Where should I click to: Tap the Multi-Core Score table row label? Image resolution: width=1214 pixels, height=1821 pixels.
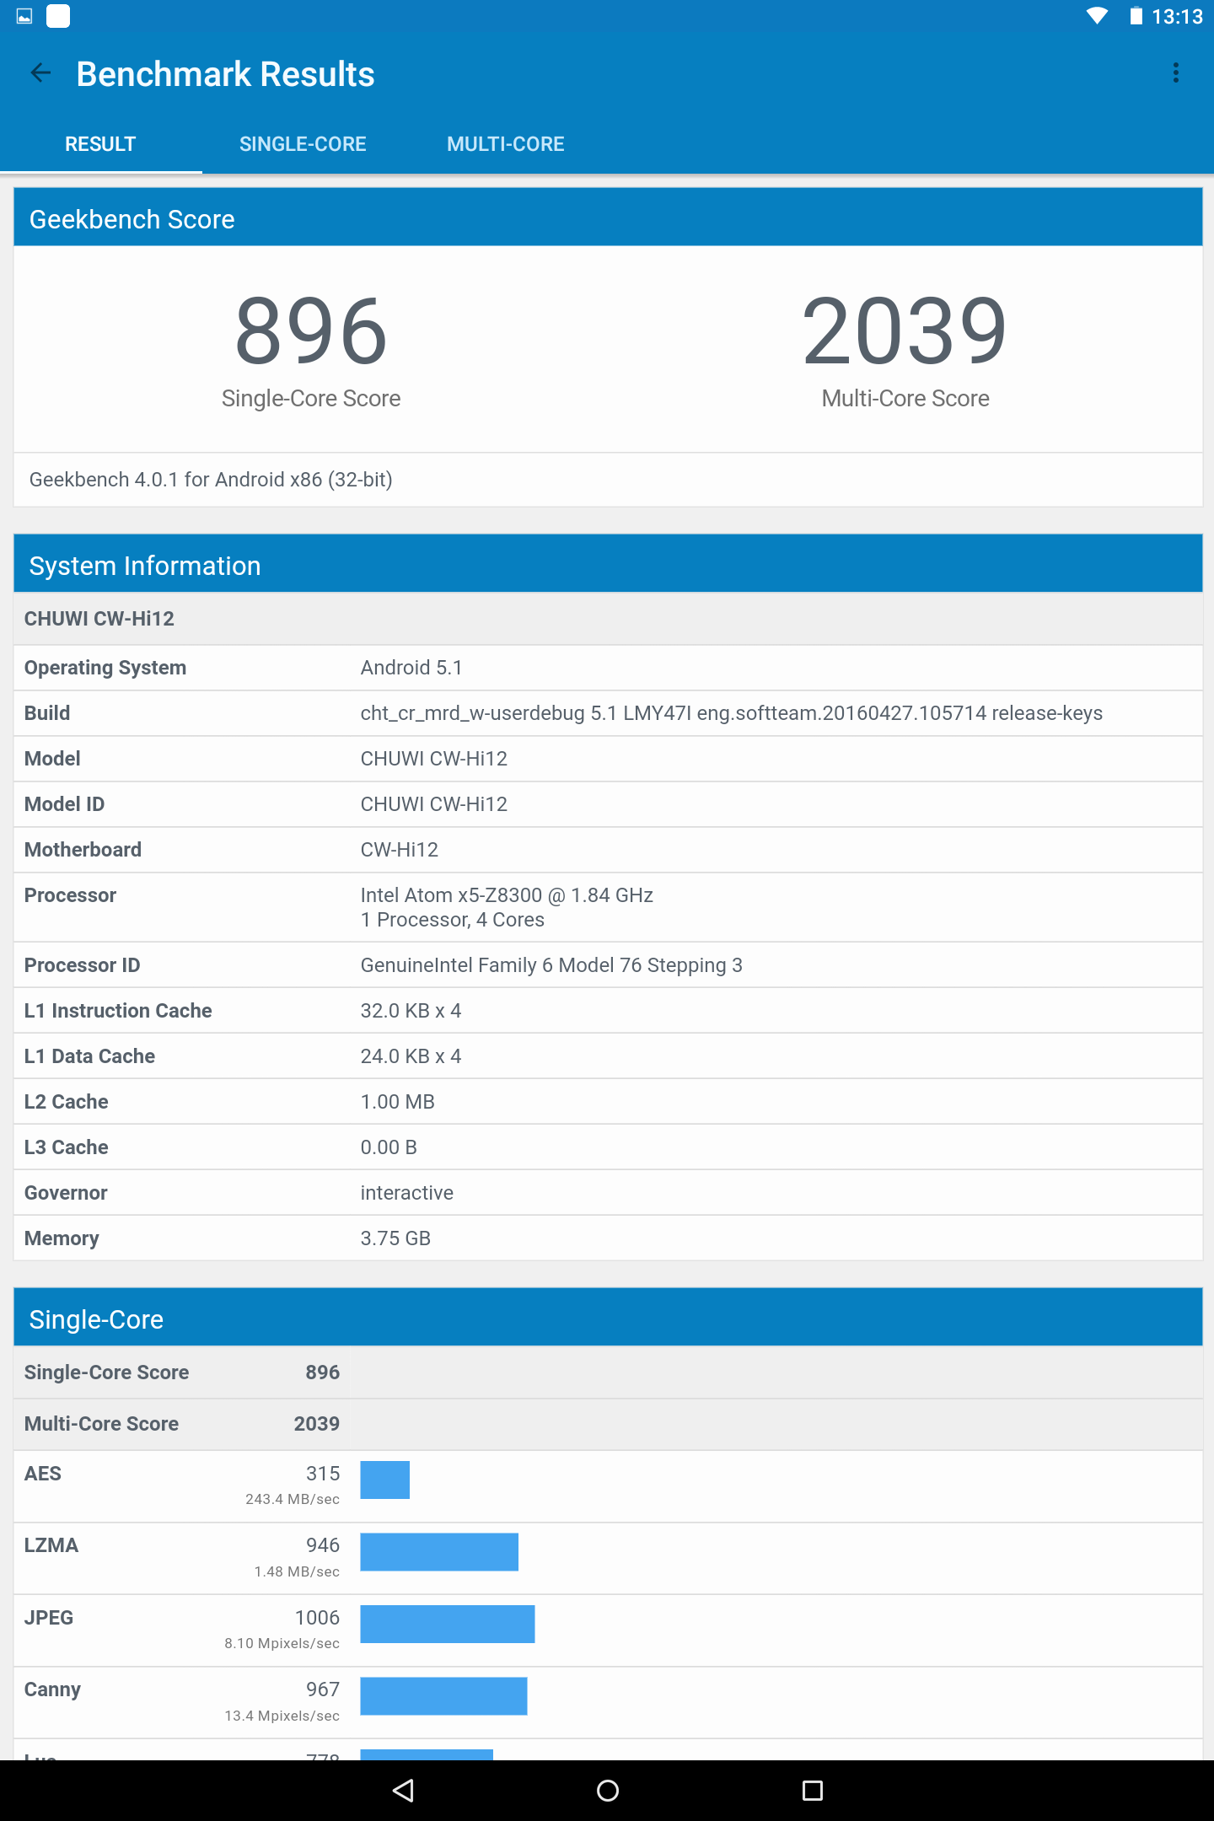point(101,1424)
